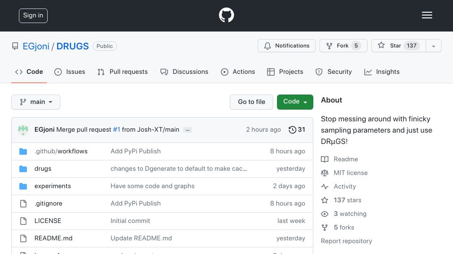Open the Activity link
This screenshot has width=453, height=254.
[344, 187]
